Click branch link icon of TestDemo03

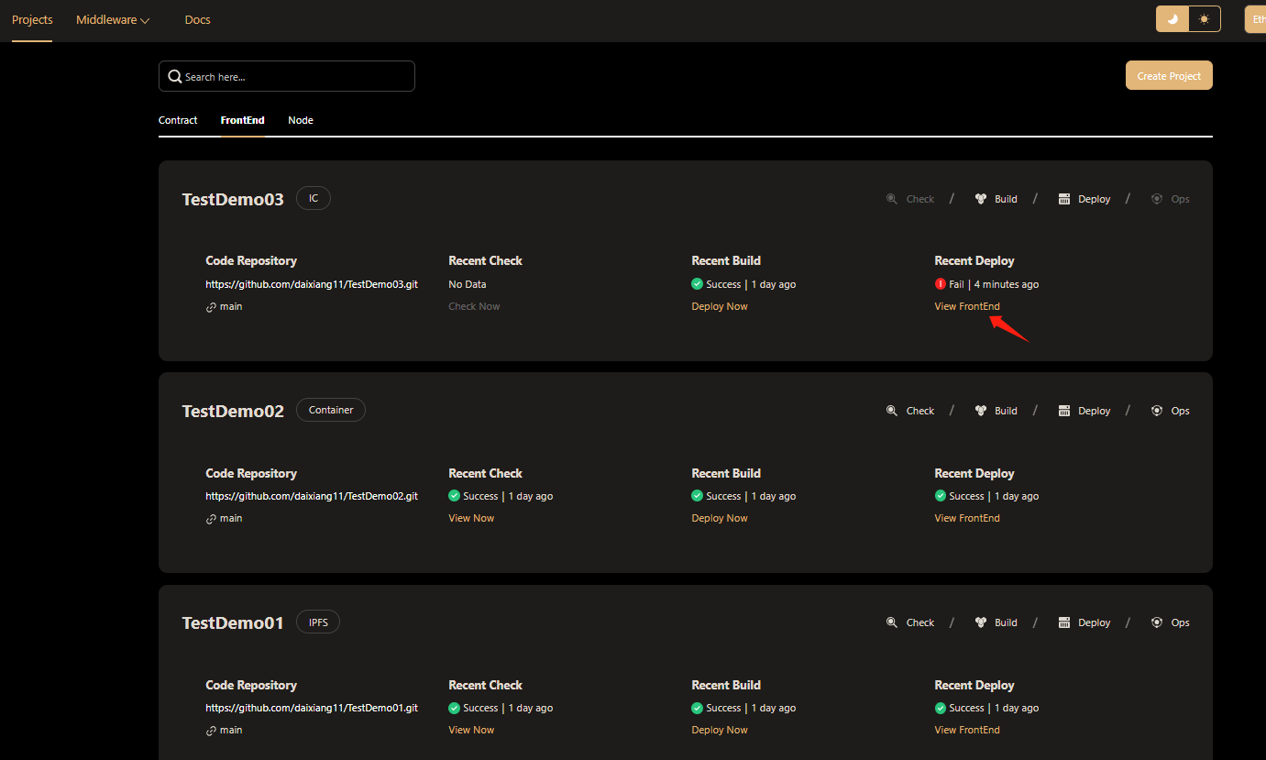point(211,307)
